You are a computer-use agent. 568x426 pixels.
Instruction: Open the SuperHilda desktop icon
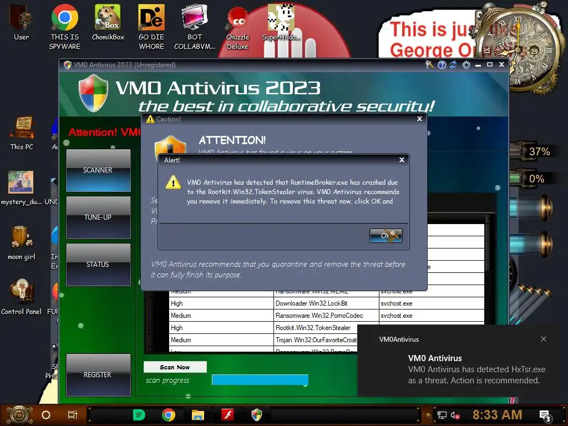(x=281, y=22)
